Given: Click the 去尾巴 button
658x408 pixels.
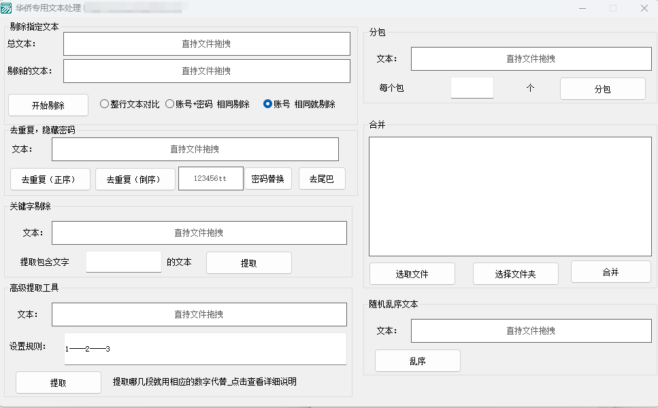Looking at the screenshot, I should click(322, 179).
